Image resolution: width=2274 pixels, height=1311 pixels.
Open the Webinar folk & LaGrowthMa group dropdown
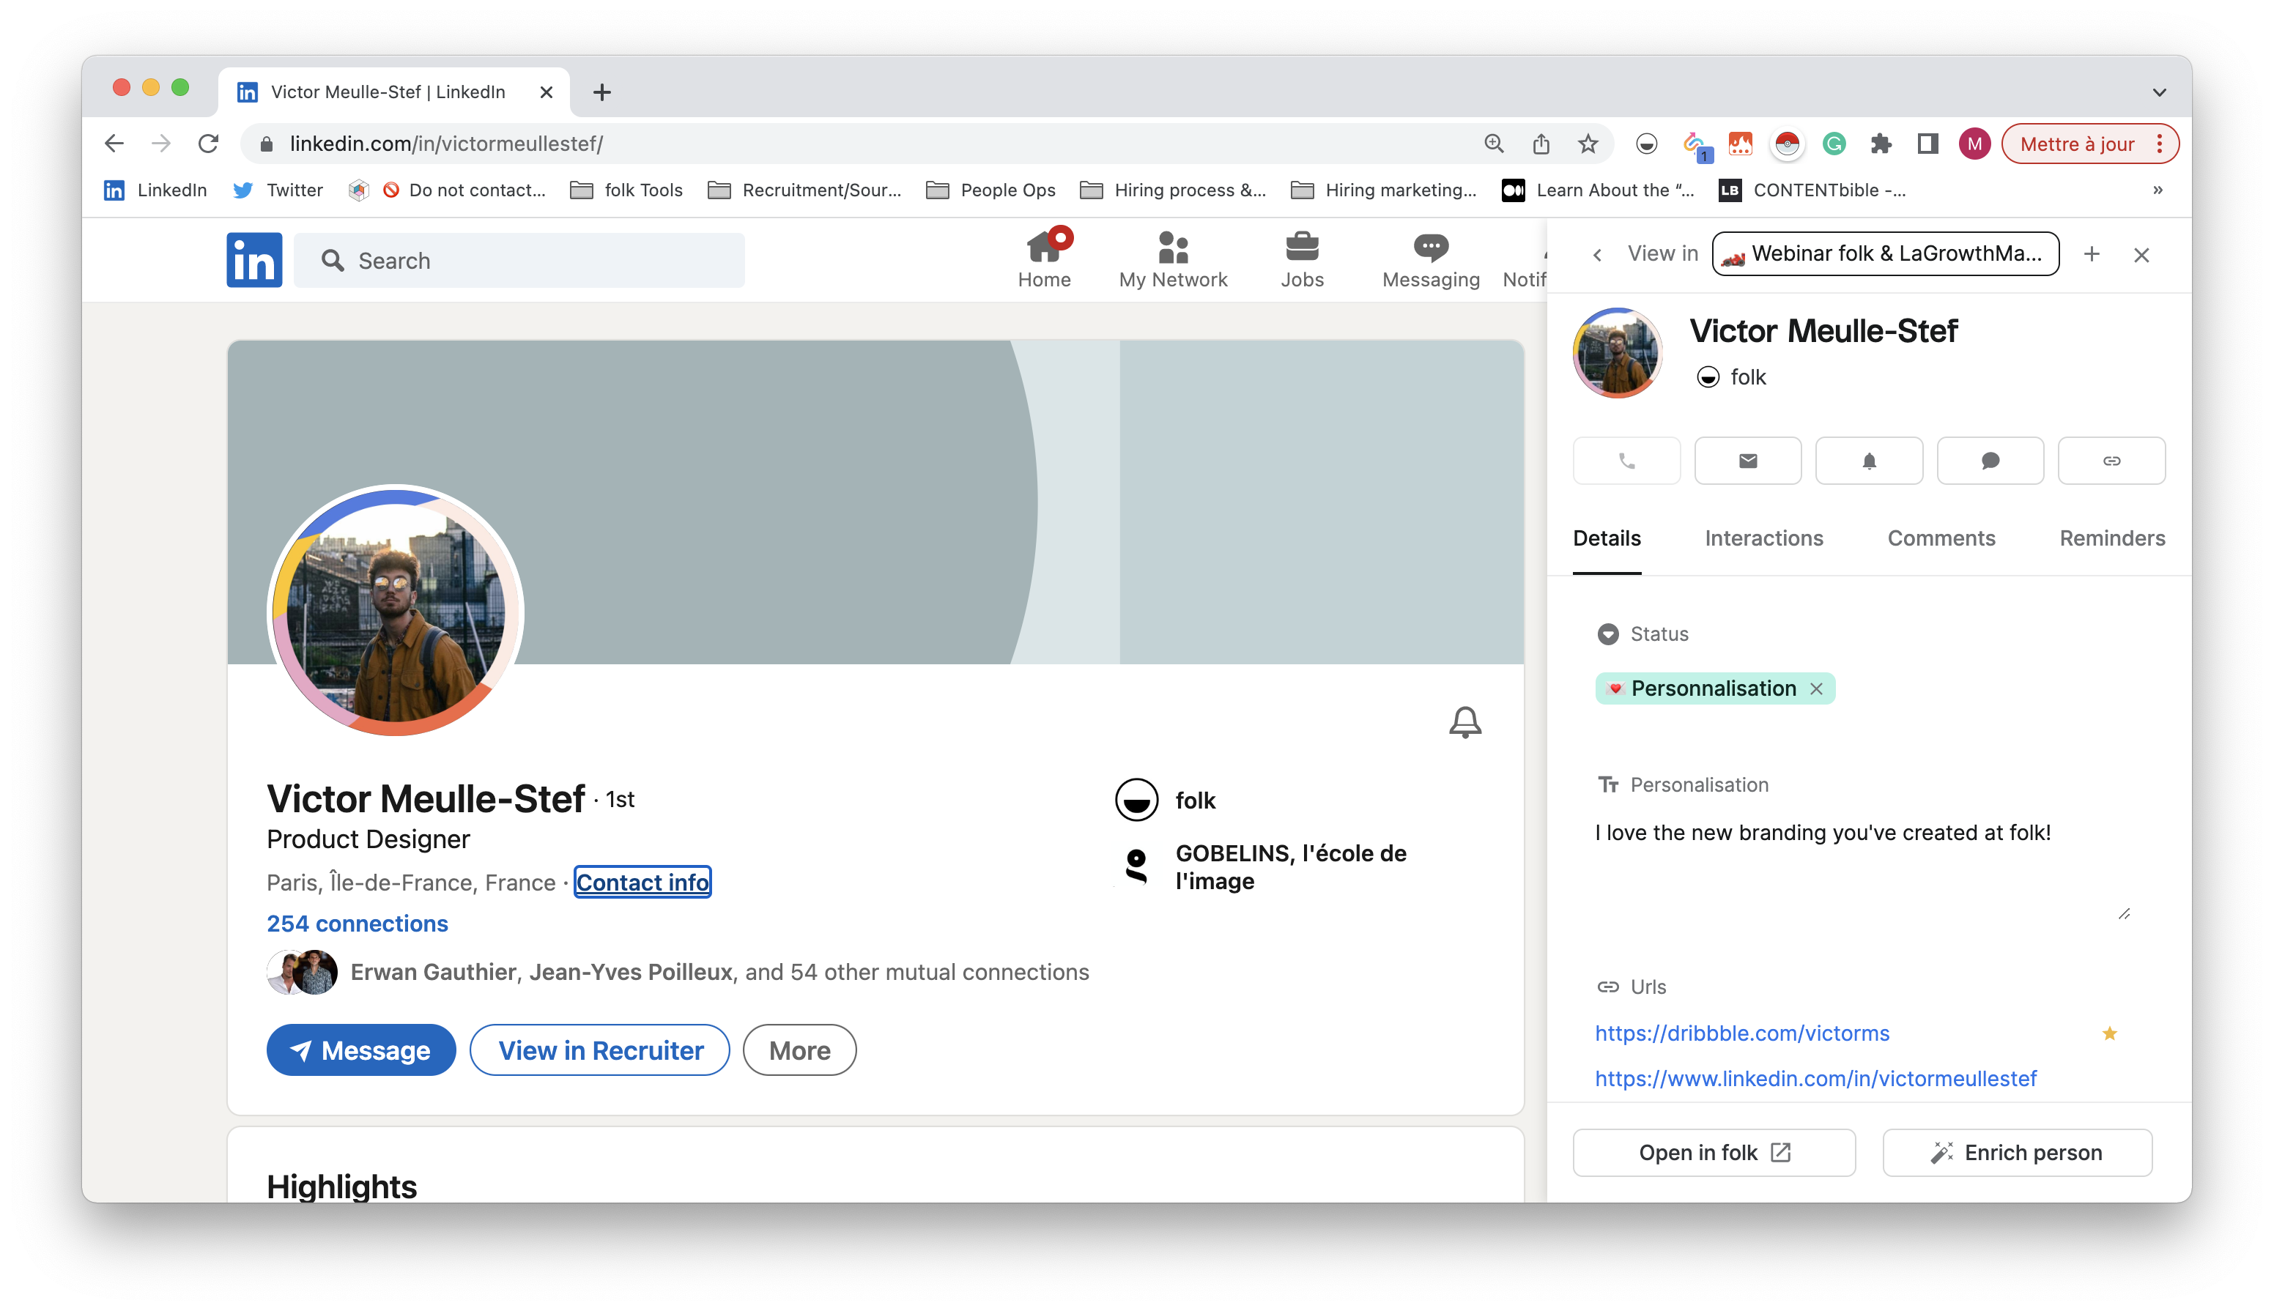pos(1885,254)
